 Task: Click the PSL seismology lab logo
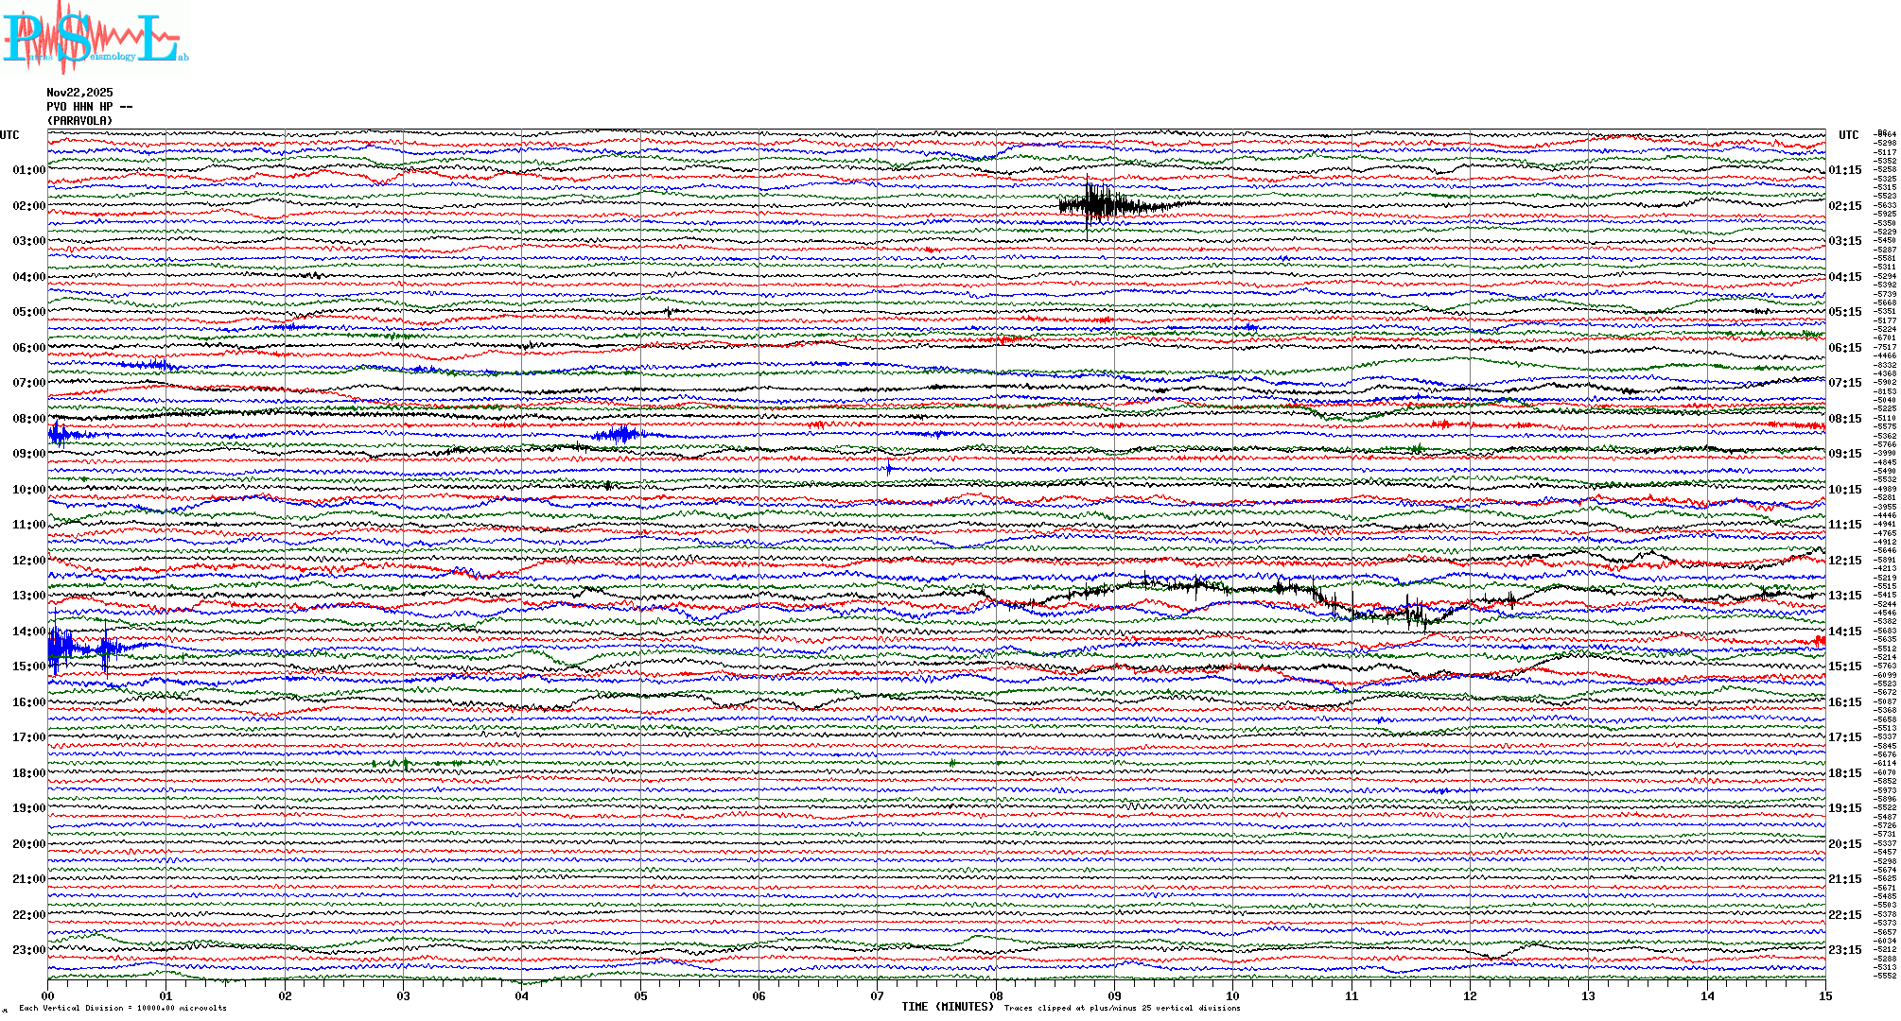[95, 38]
